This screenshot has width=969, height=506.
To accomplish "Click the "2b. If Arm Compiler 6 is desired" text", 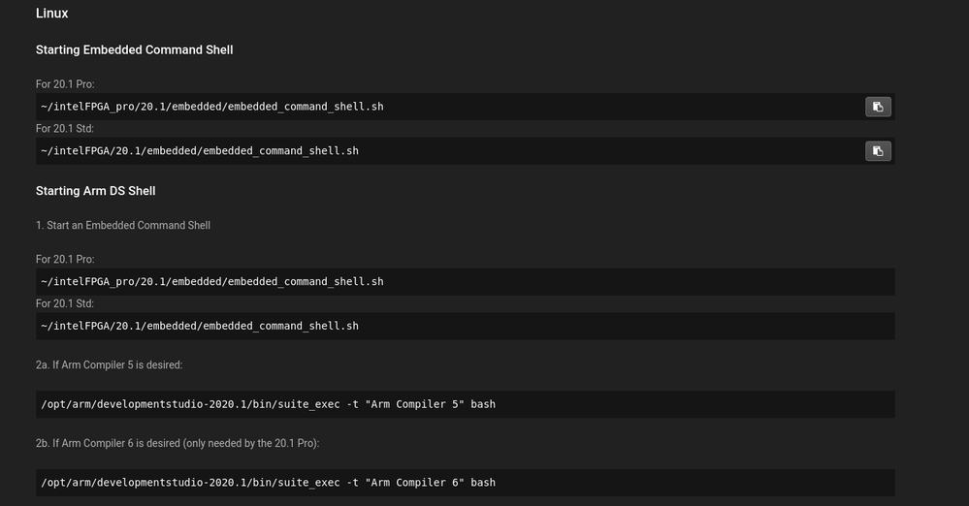I will [178, 443].
